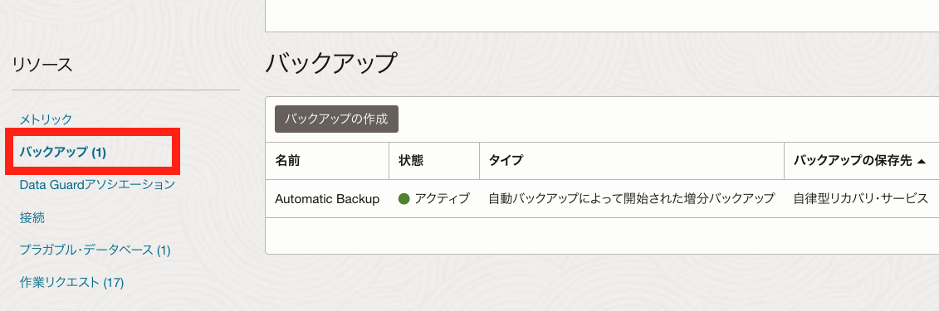Open the メトリック resource link
939x311 pixels.
click(x=46, y=119)
